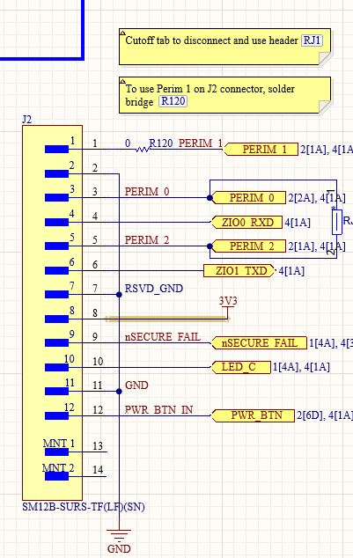Select the red PERIM_2 net label
The image size is (353, 558).
(x=147, y=240)
